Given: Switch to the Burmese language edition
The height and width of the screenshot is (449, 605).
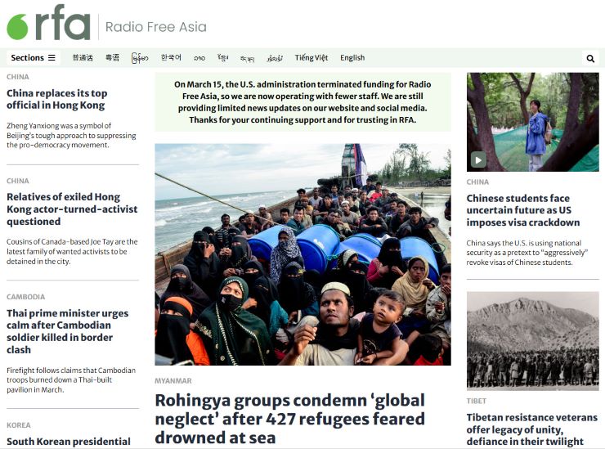Looking at the screenshot, I should (140, 58).
